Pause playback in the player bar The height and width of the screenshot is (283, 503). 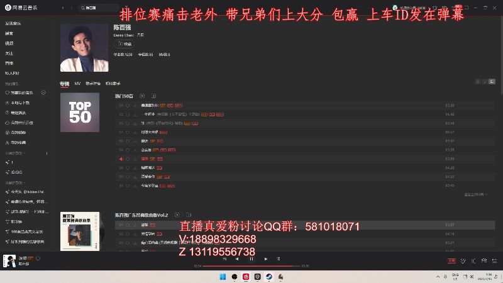(x=251, y=259)
